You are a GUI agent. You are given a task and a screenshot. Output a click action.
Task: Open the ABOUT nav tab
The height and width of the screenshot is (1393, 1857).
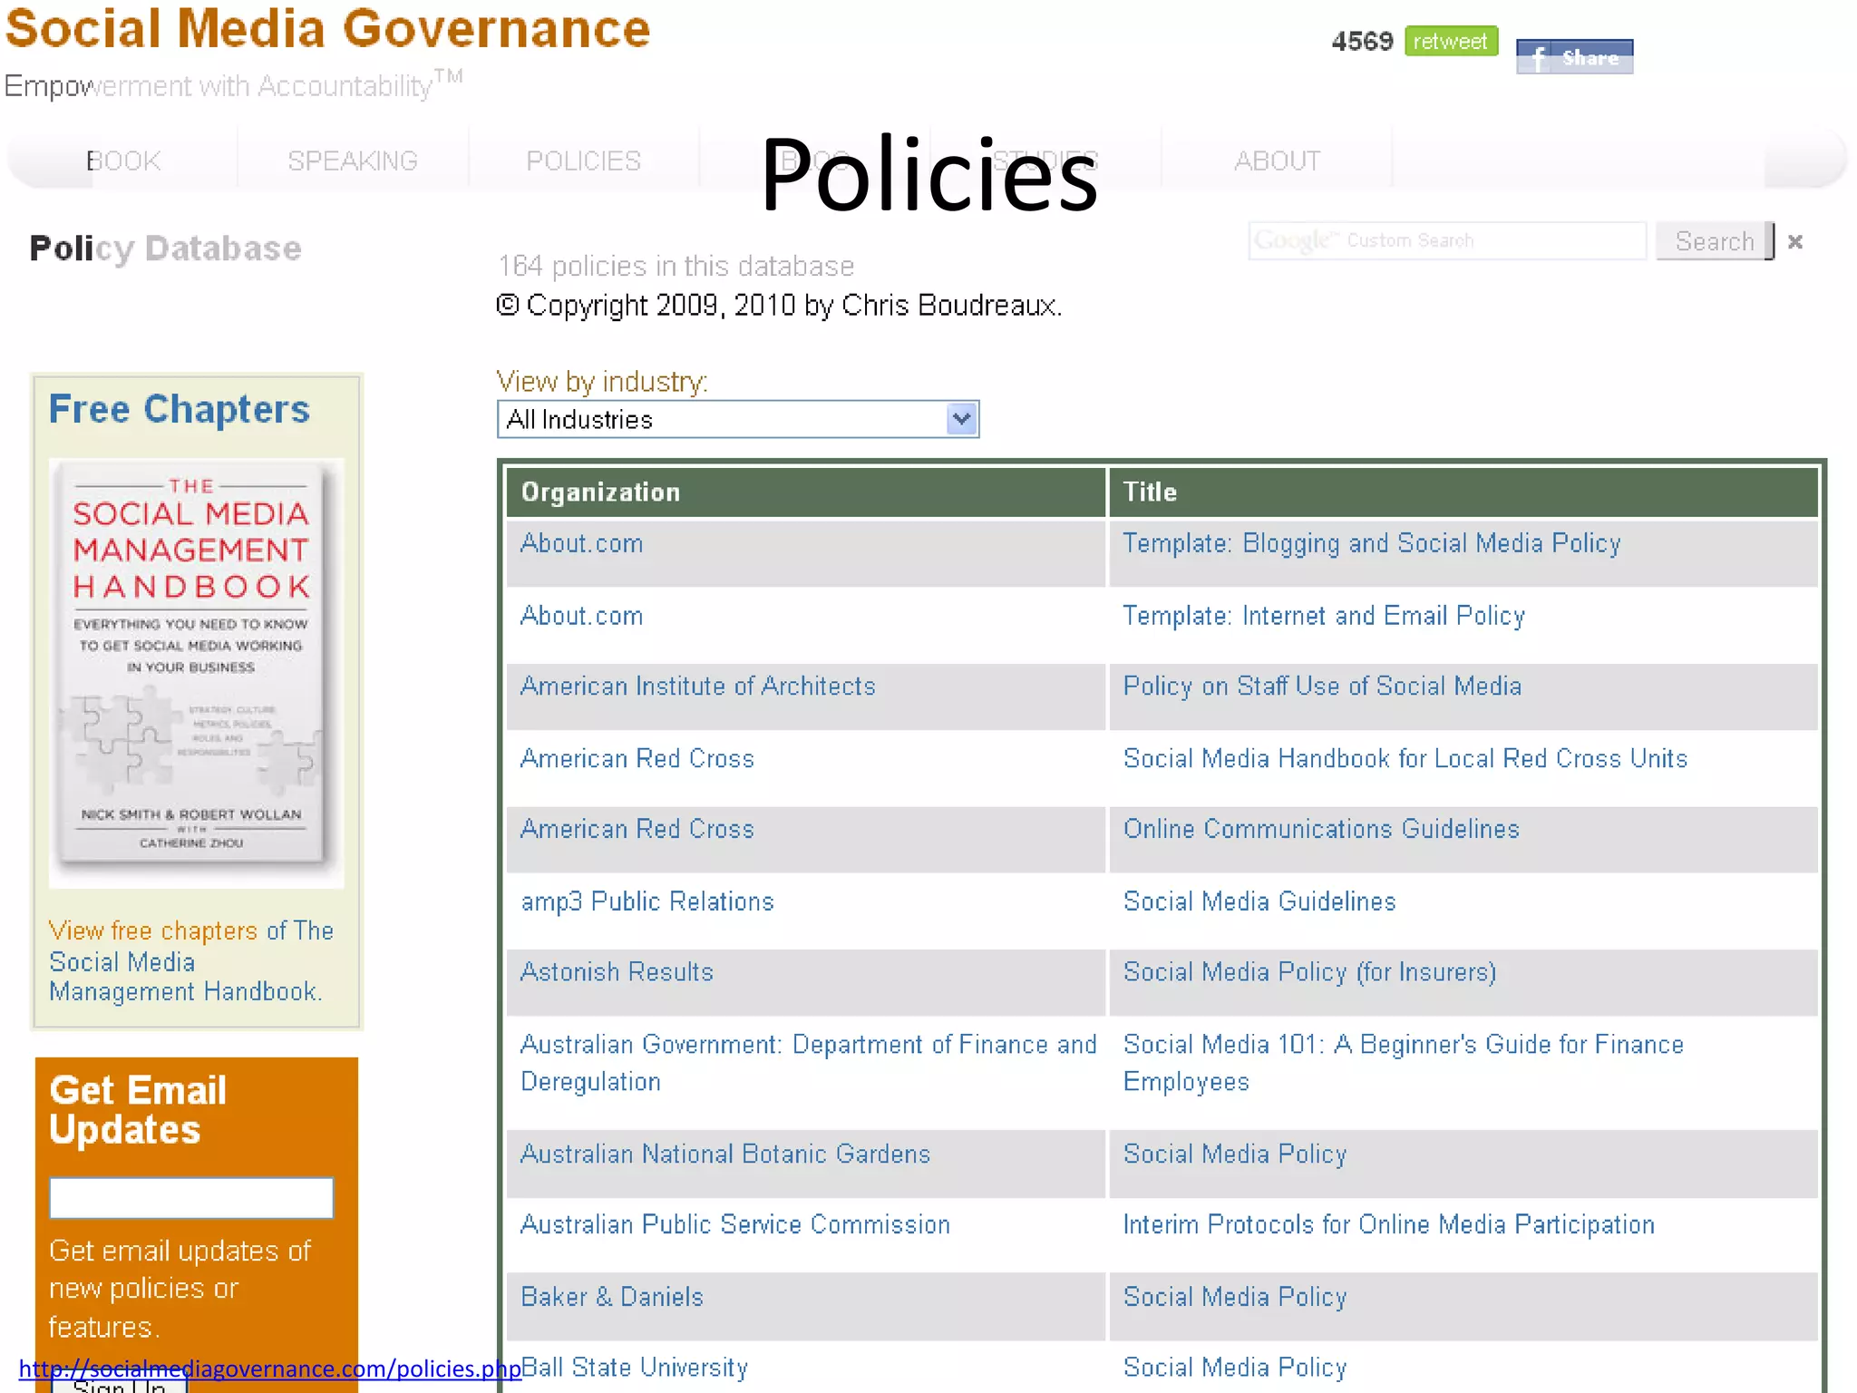[x=1277, y=161]
